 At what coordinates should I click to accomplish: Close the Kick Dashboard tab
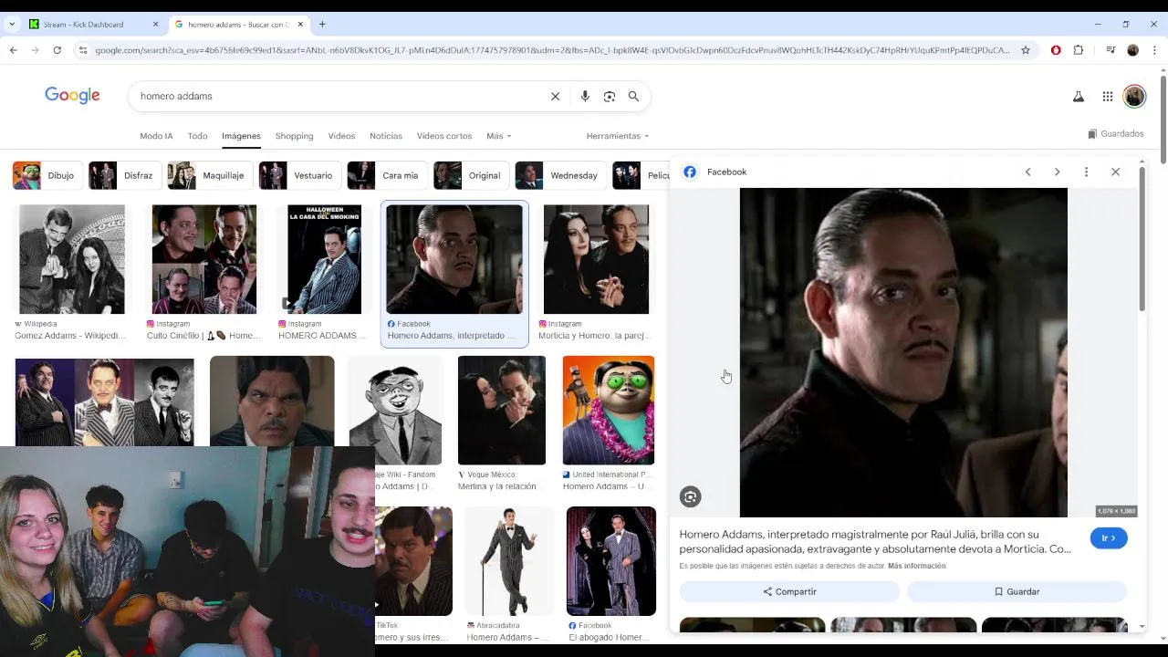(x=155, y=25)
